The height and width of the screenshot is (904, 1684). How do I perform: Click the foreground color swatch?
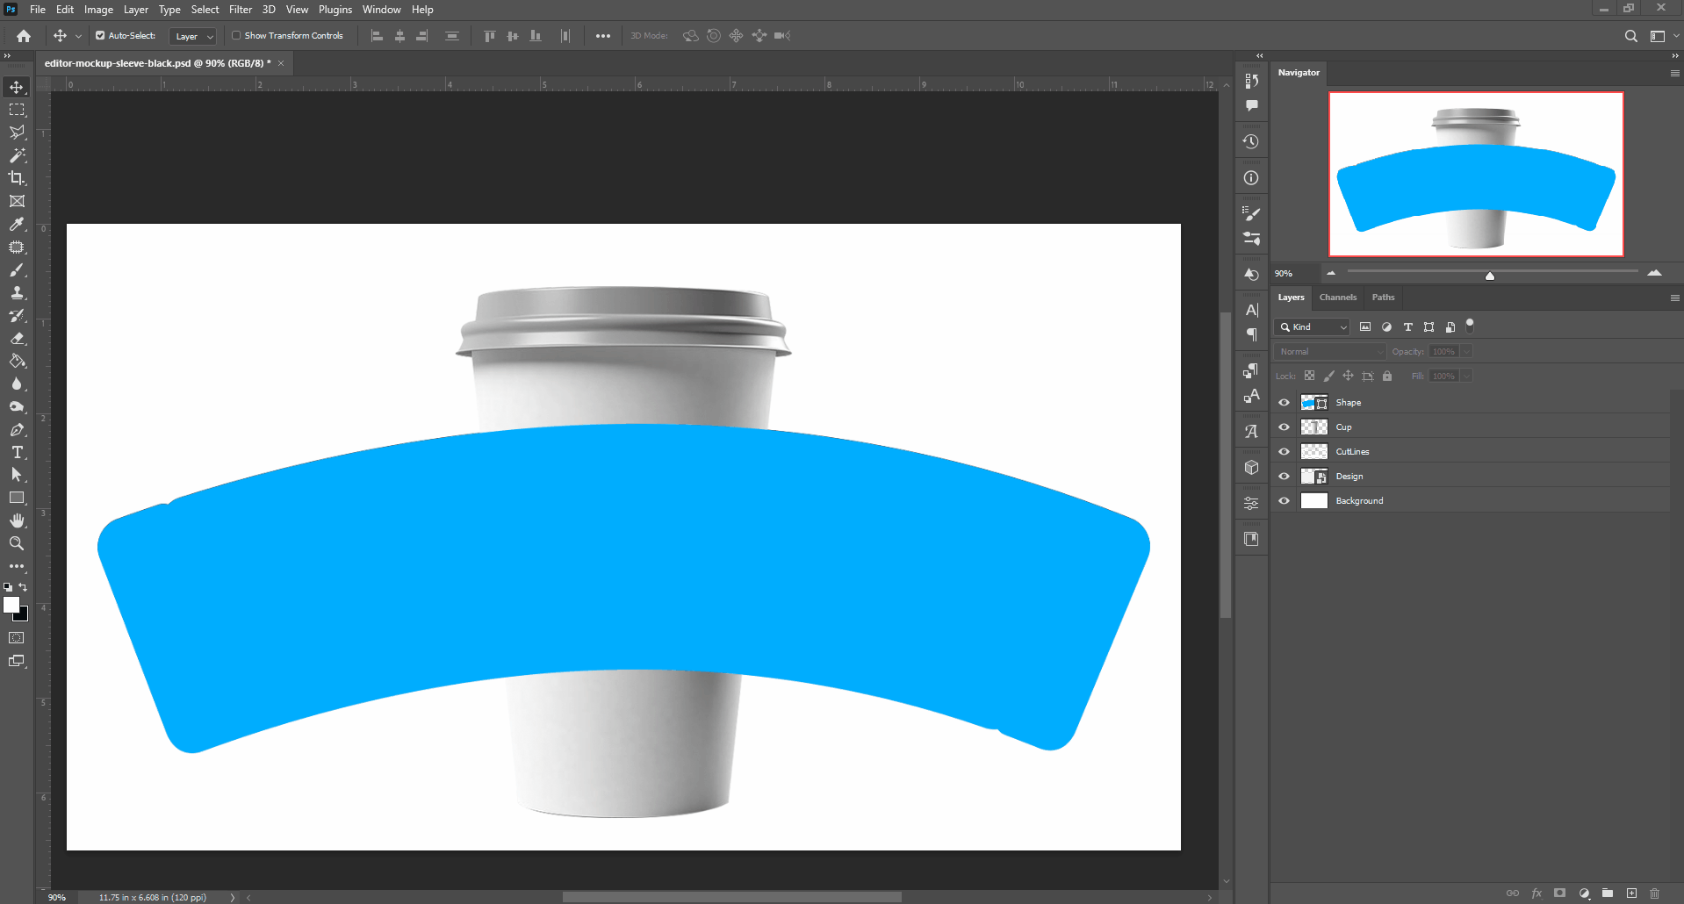coord(11,605)
